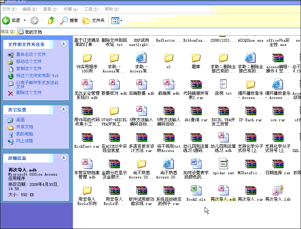Select the 再次导入.mdb Access file icon
Image resolution: width=301 pixels, height=229 pixels.
223,190
